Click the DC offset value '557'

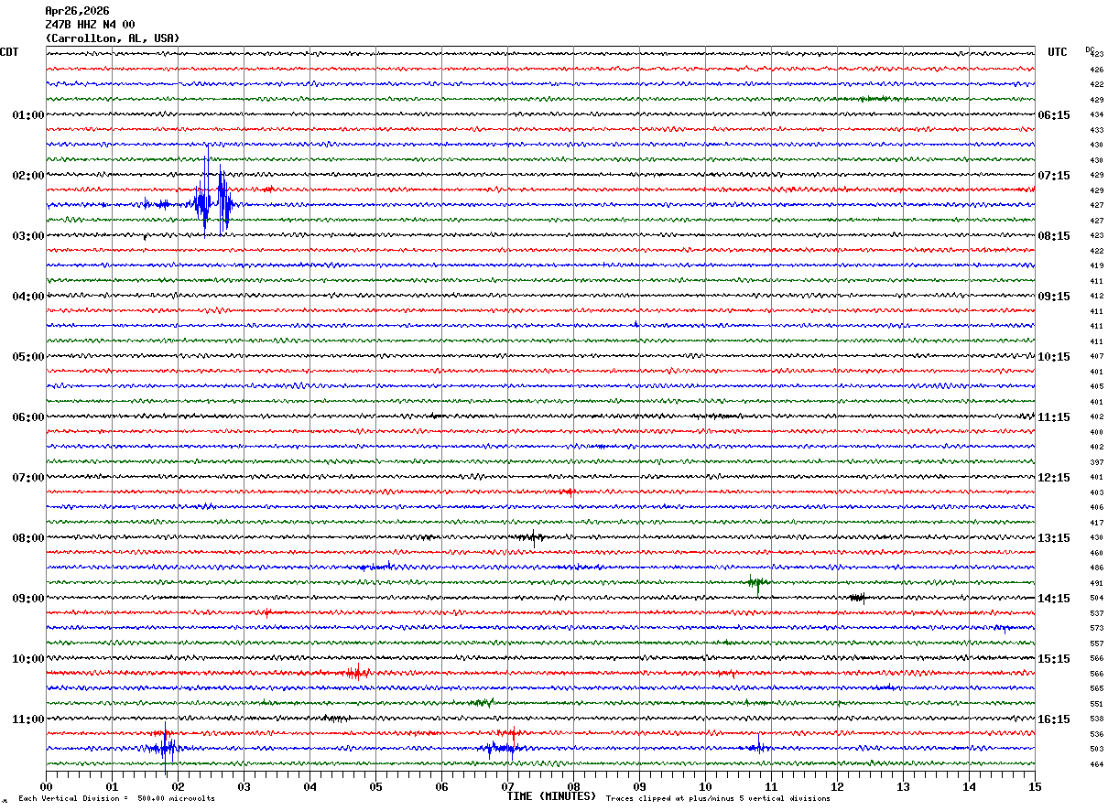pyautogui.click(x=1096, y=643)
